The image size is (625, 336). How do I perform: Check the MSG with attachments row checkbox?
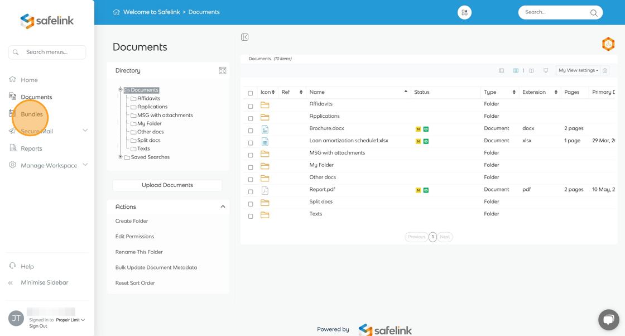(x=251, y=155)
